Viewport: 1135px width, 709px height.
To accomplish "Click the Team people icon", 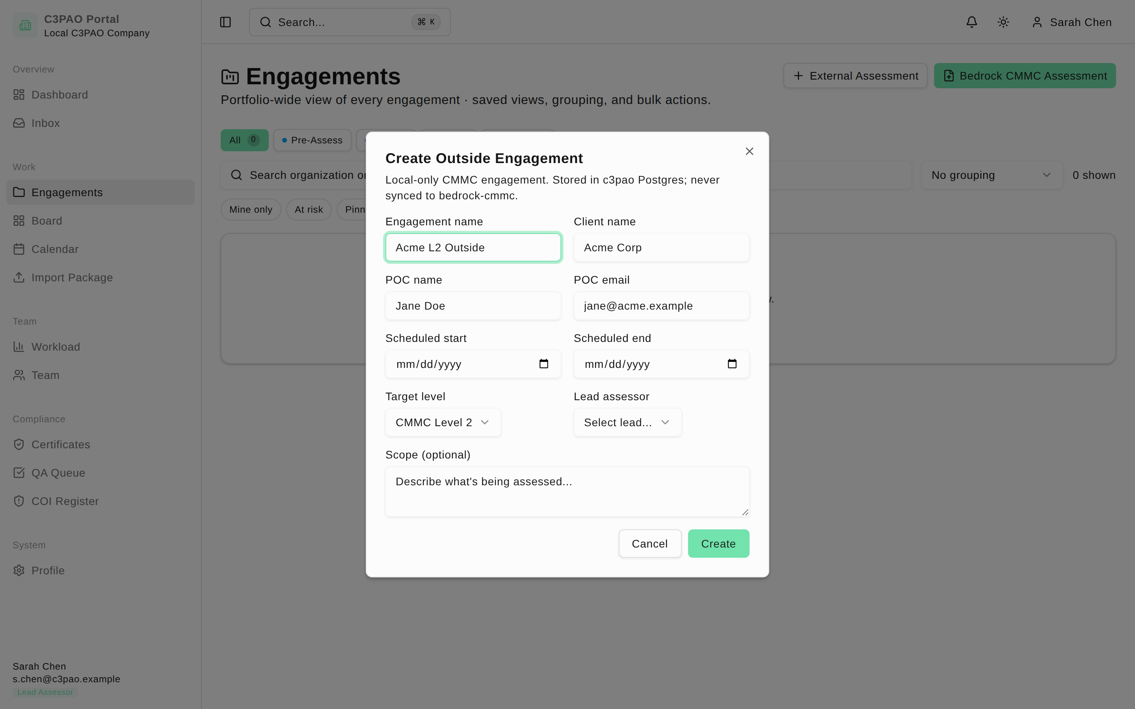I will (19, 375).
